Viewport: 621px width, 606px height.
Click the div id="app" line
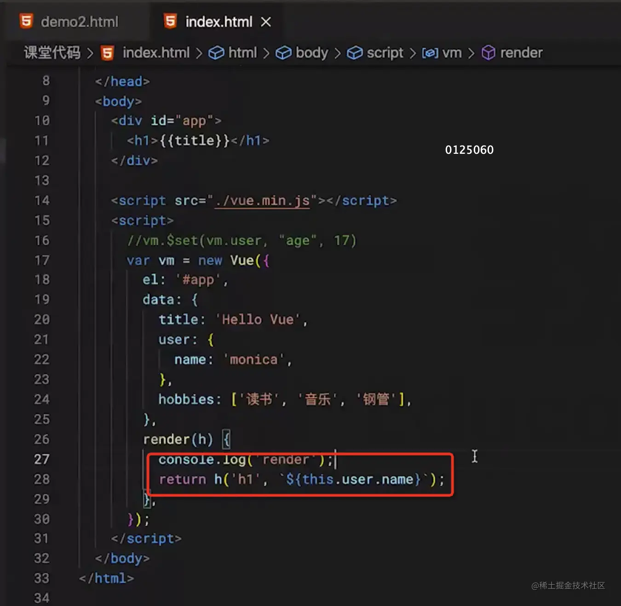166,121
